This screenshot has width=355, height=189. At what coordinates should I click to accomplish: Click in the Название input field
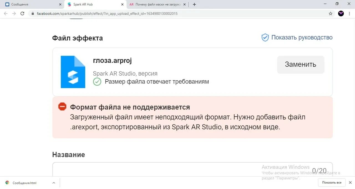tap(192, 169)
